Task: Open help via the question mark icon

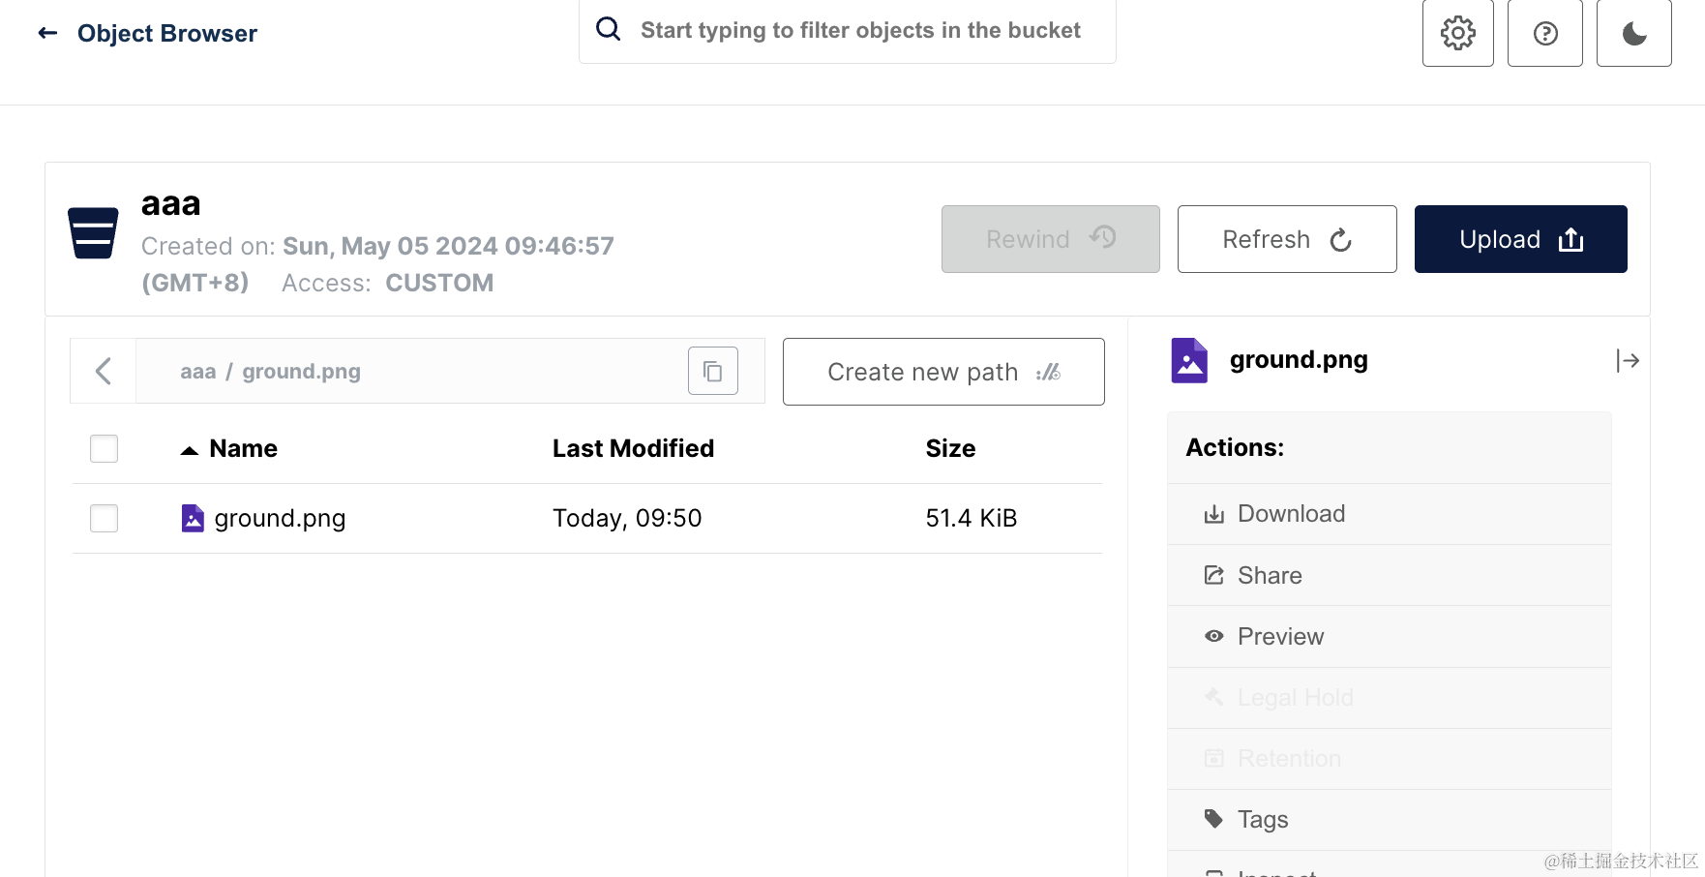Action: coord(1544,34)
